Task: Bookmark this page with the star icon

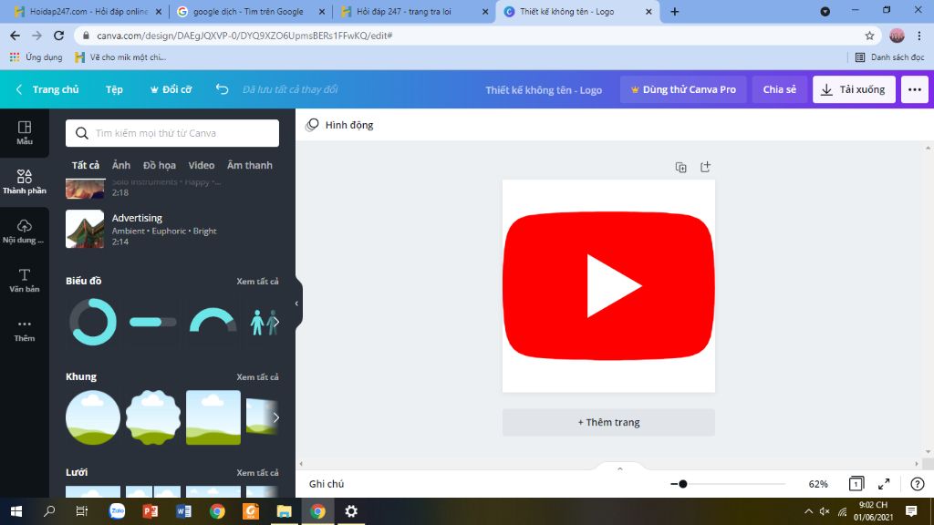Action: click(869, 36)
